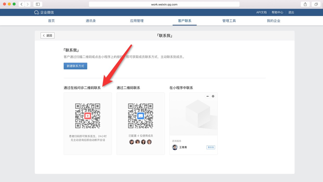Open the 管理工具 tab
Screen dimensions: 323x182
click(229, 21)
